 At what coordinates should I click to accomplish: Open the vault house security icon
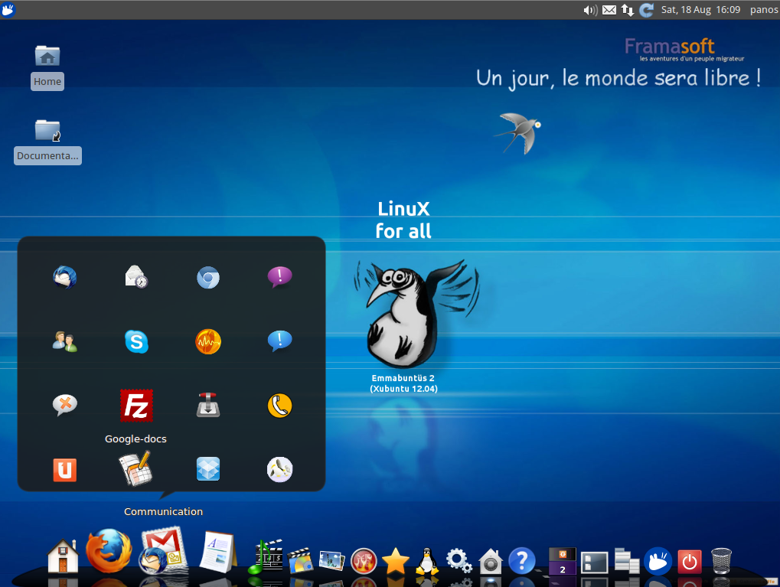click(x=491, y=561)
